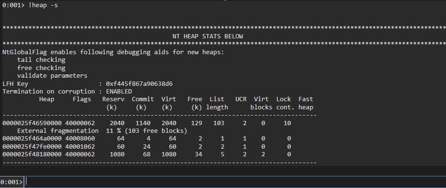Select the heap address 0000025f464a0000
The image size is (446, 188).
(32, 139)
